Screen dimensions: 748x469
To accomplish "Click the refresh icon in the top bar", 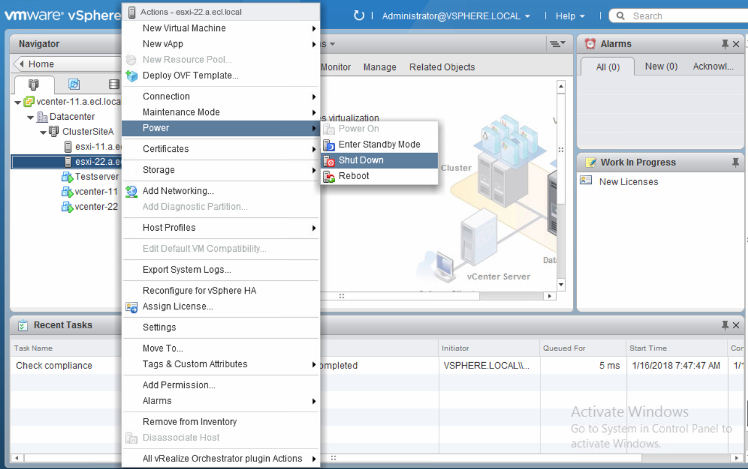I will 359,16.
